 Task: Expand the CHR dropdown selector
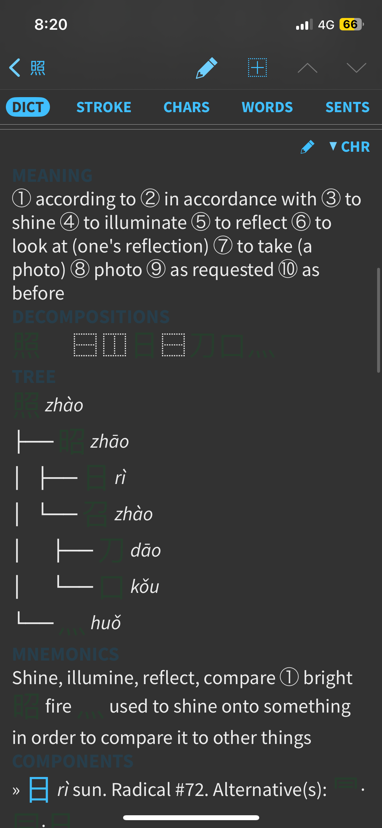pos(350,147)
